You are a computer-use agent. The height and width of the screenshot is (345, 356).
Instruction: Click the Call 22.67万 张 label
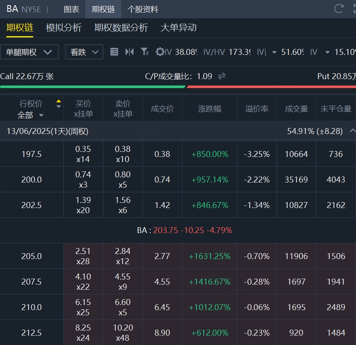27,76
